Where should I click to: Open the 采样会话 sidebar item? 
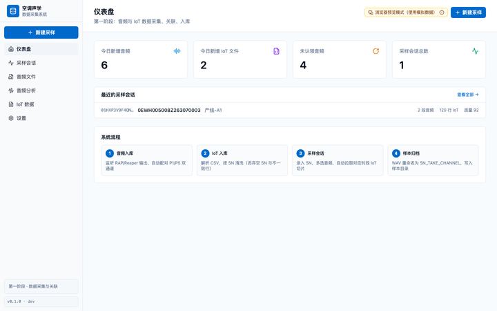[x=41, y=63]
